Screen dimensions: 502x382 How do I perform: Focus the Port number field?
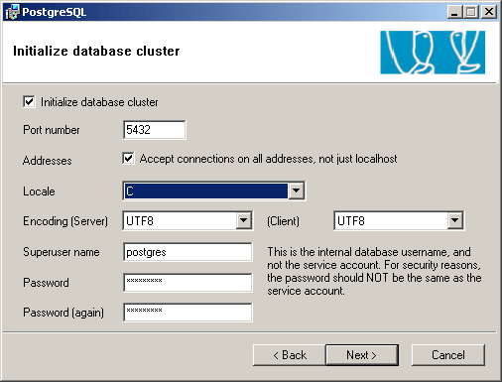pos(155,130)
